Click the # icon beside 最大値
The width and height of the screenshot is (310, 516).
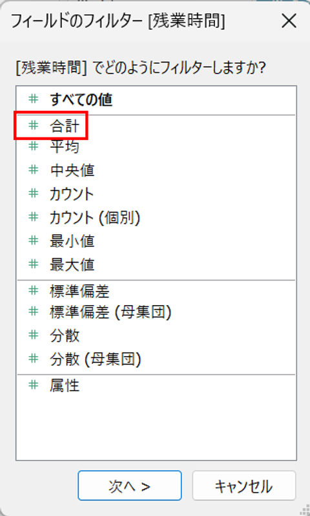(x=34, y=264)
